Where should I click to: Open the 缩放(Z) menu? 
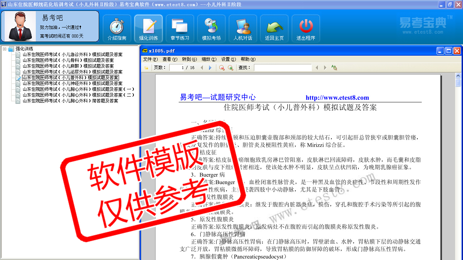coord(209,59)
